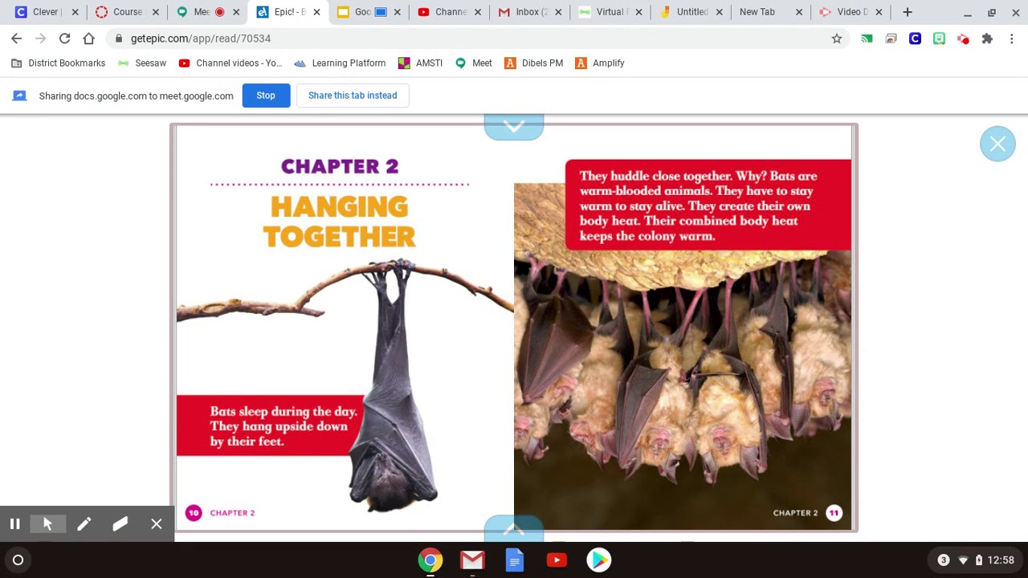
Task: Go back to previous page
Action: (17, 39)
